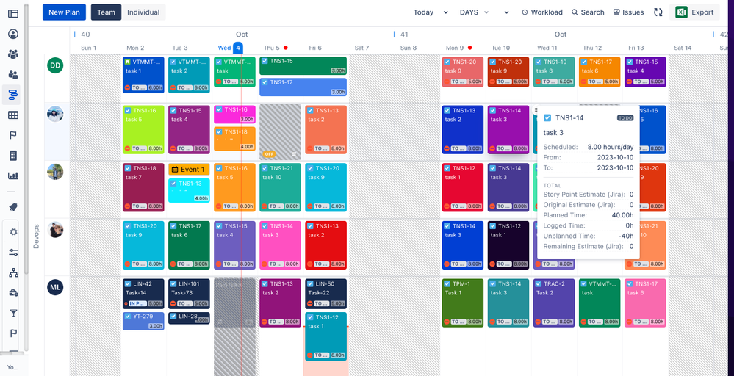The height and width of the screenshot is (376, 734).
Task: Toggle the checkbox on TPM-1 Task 1 card
Action: pyautogui.click(x=447, y=283)
